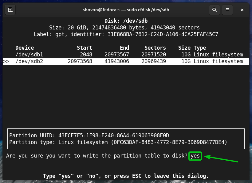Click the gpt label identifier line

point(126,34)
